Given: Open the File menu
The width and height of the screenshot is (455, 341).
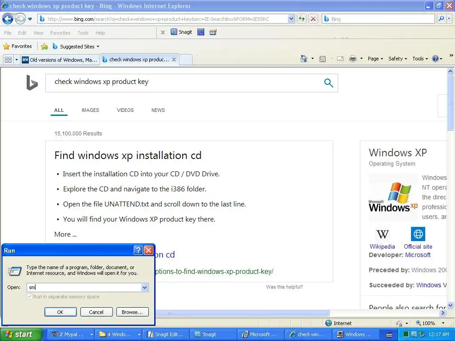Looking at the screenshot, I should pyautogui.click(x=8, y=33).
